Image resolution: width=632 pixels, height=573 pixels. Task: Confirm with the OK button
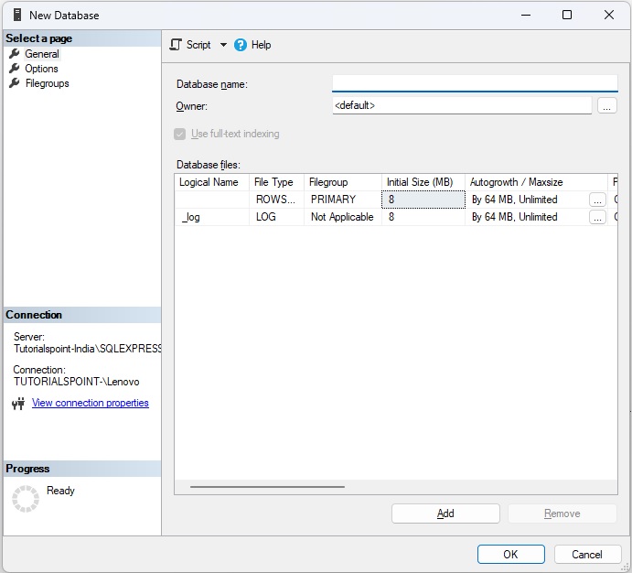[x=511, y=555]
